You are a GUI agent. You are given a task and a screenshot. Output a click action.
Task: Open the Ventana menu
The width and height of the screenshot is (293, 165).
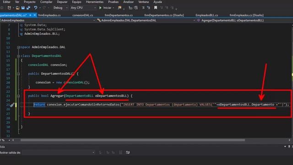coord(143,2)
